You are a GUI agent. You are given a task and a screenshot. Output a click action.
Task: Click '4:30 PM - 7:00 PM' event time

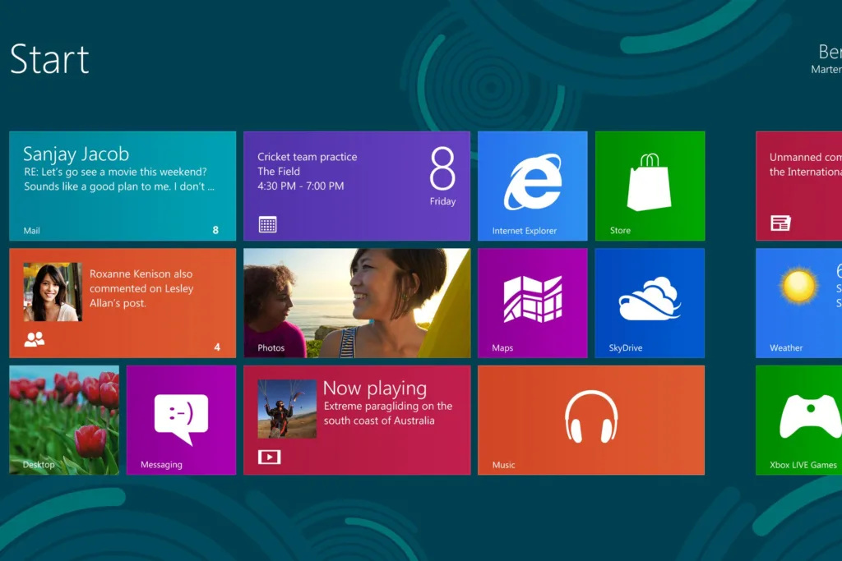301,186
